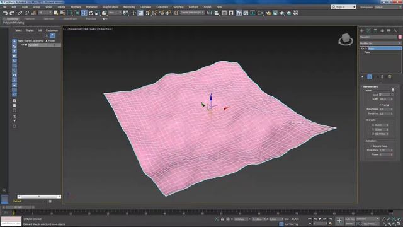Select the Select and Link tool

coord(20,13)
